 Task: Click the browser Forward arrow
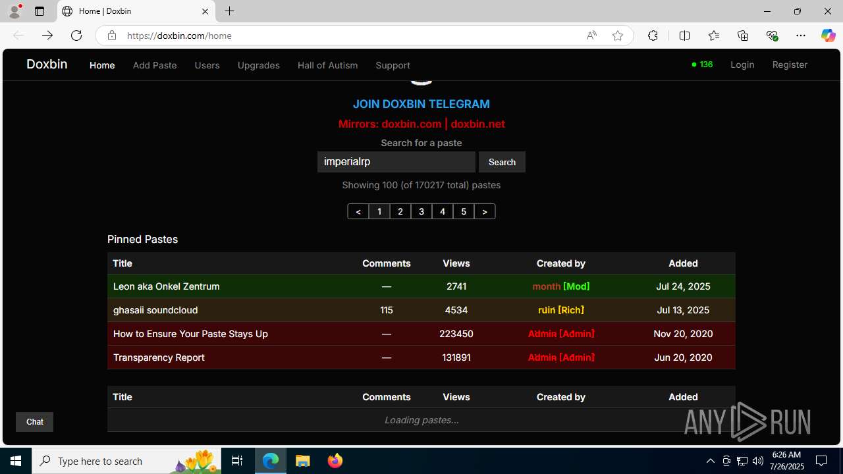[47, 36]
